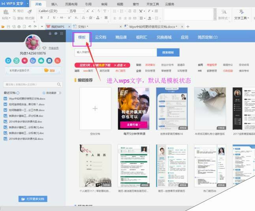This screenshot has height=211, width=255.
Task: Open the 视图 View ribbon tab
Action: tap(120, 4)
